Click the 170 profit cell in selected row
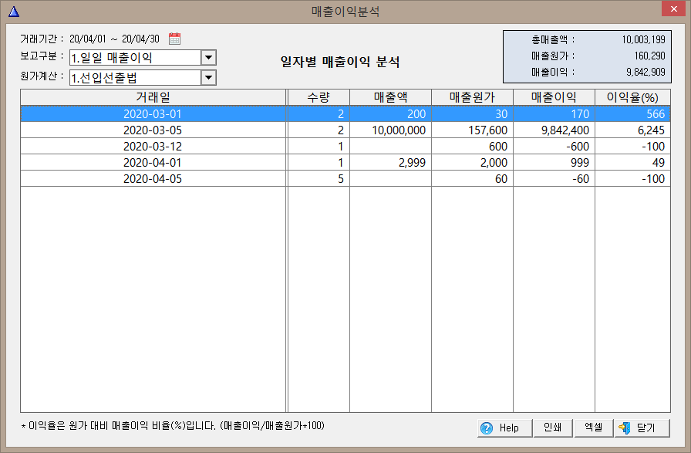The height and width of the screenshot is (453, 691). coord(554,113)
